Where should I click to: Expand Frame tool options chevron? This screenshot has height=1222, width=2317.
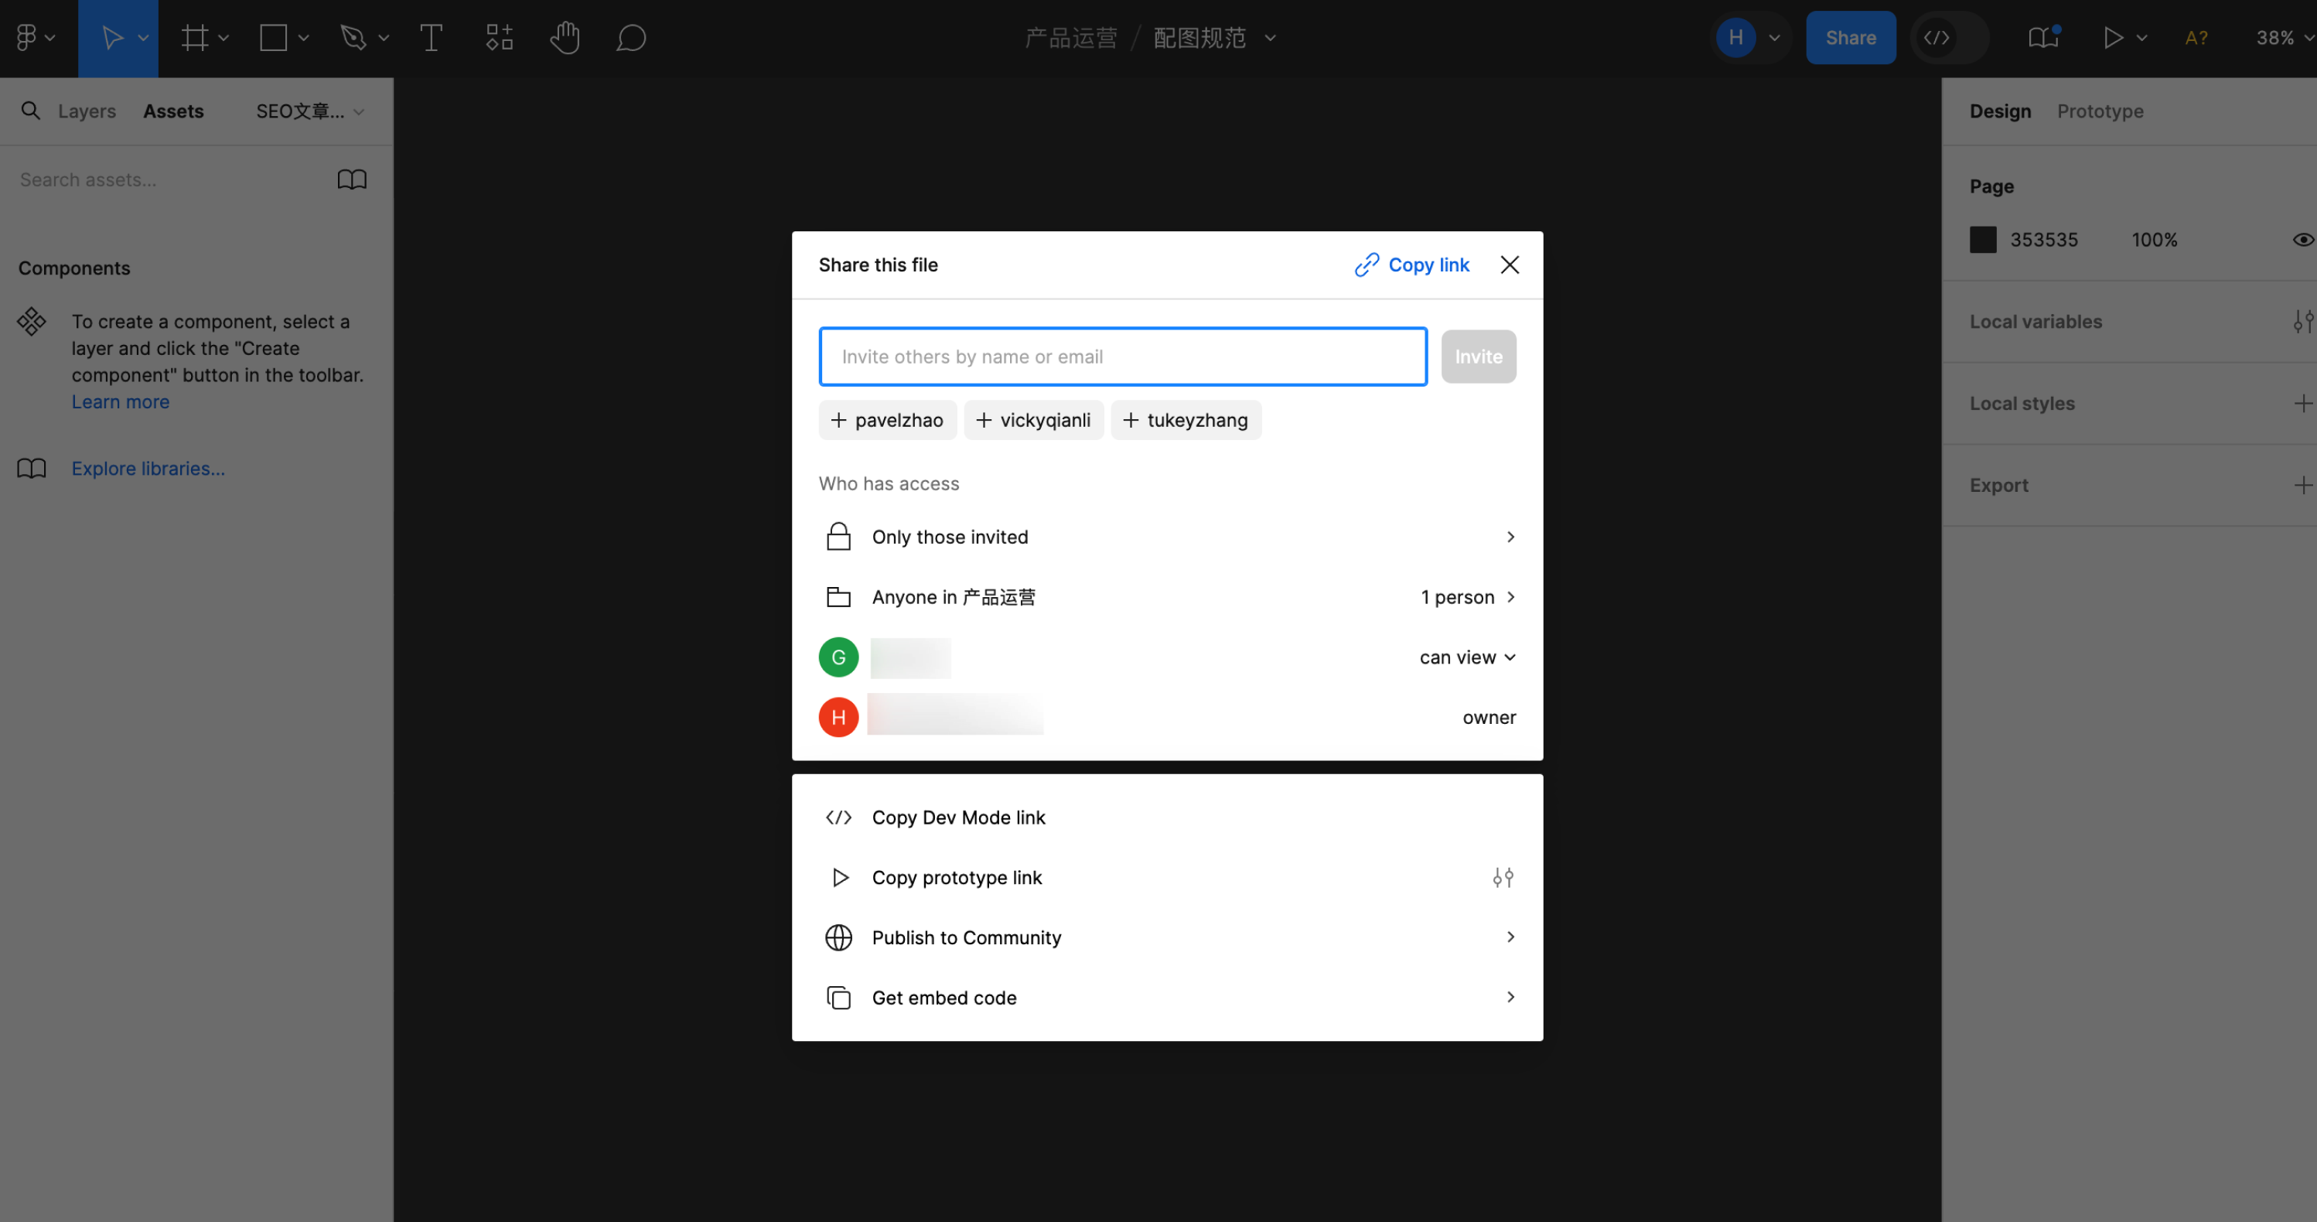coord(223,38)
